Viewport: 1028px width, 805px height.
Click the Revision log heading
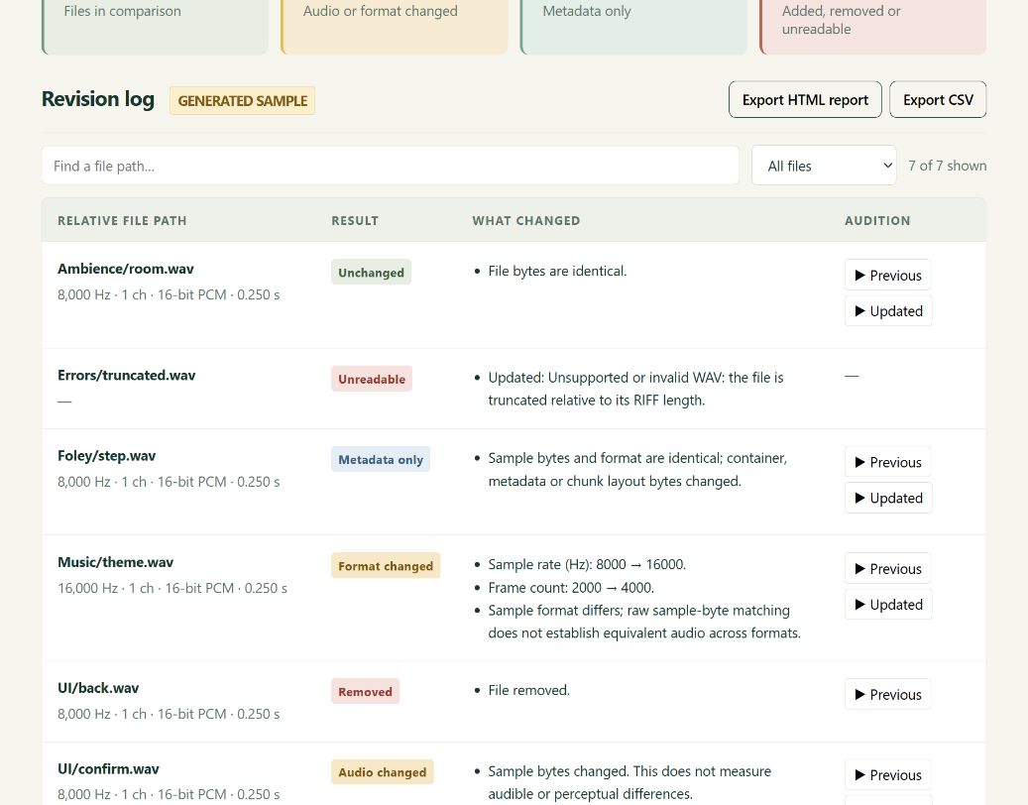[98, 99]
